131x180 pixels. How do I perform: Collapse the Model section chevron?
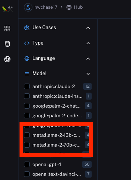(x=88, y=74)
